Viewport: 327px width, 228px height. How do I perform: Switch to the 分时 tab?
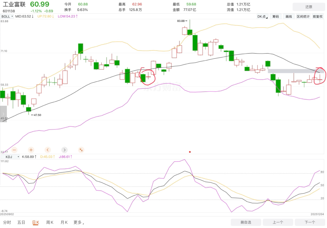coord(7,222)
